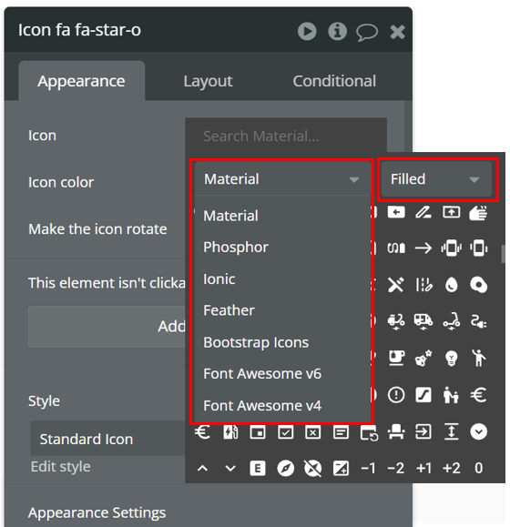Image resolution: width=510 pixels, height=527 pixels.
Task: Pick the crossed ruler and pencil icon
Action: pyautogui.click(x=396, y=285)
